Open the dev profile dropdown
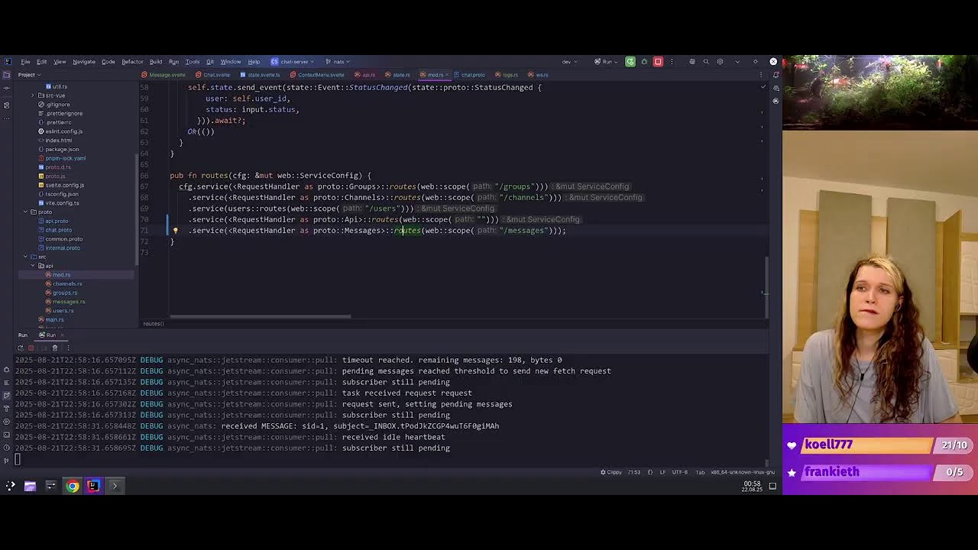This screenshot has height=550, width=978. tap(570, 62)
